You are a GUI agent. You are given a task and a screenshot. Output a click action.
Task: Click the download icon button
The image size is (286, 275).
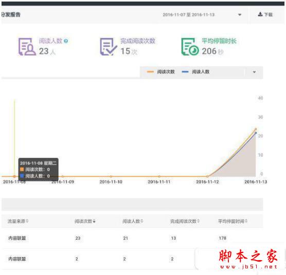pyautogui.click(x=265, y=14)
